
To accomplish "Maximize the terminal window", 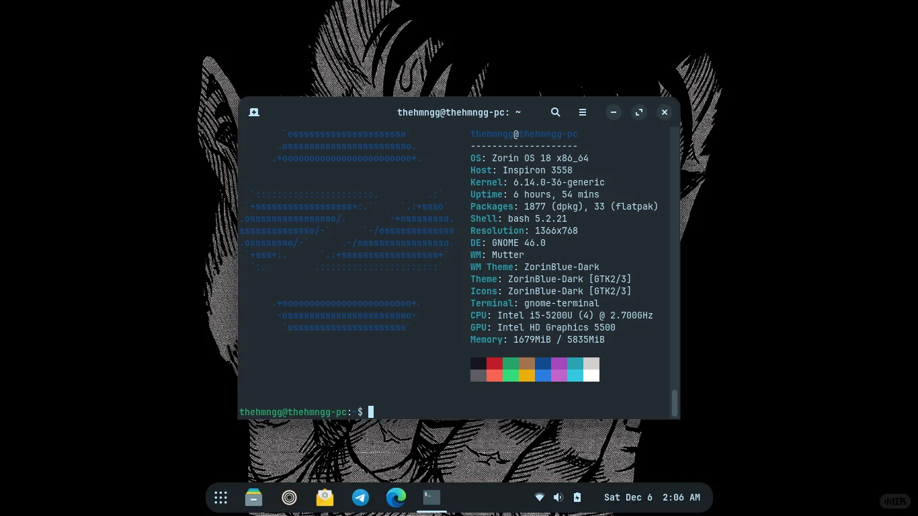I will (639, 112).
